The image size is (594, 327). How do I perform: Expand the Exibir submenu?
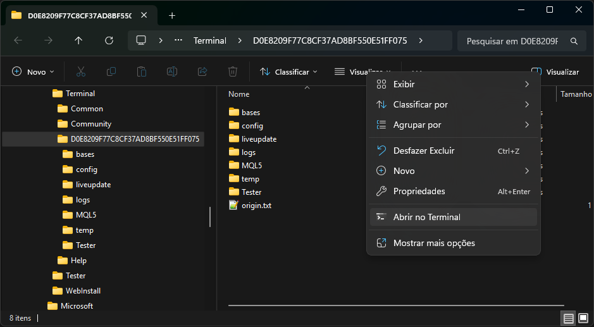click(453, 84)
